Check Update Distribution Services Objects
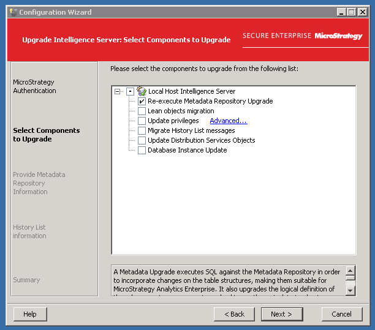The width and height of the screenshot is (375, 330). [142, 140]
